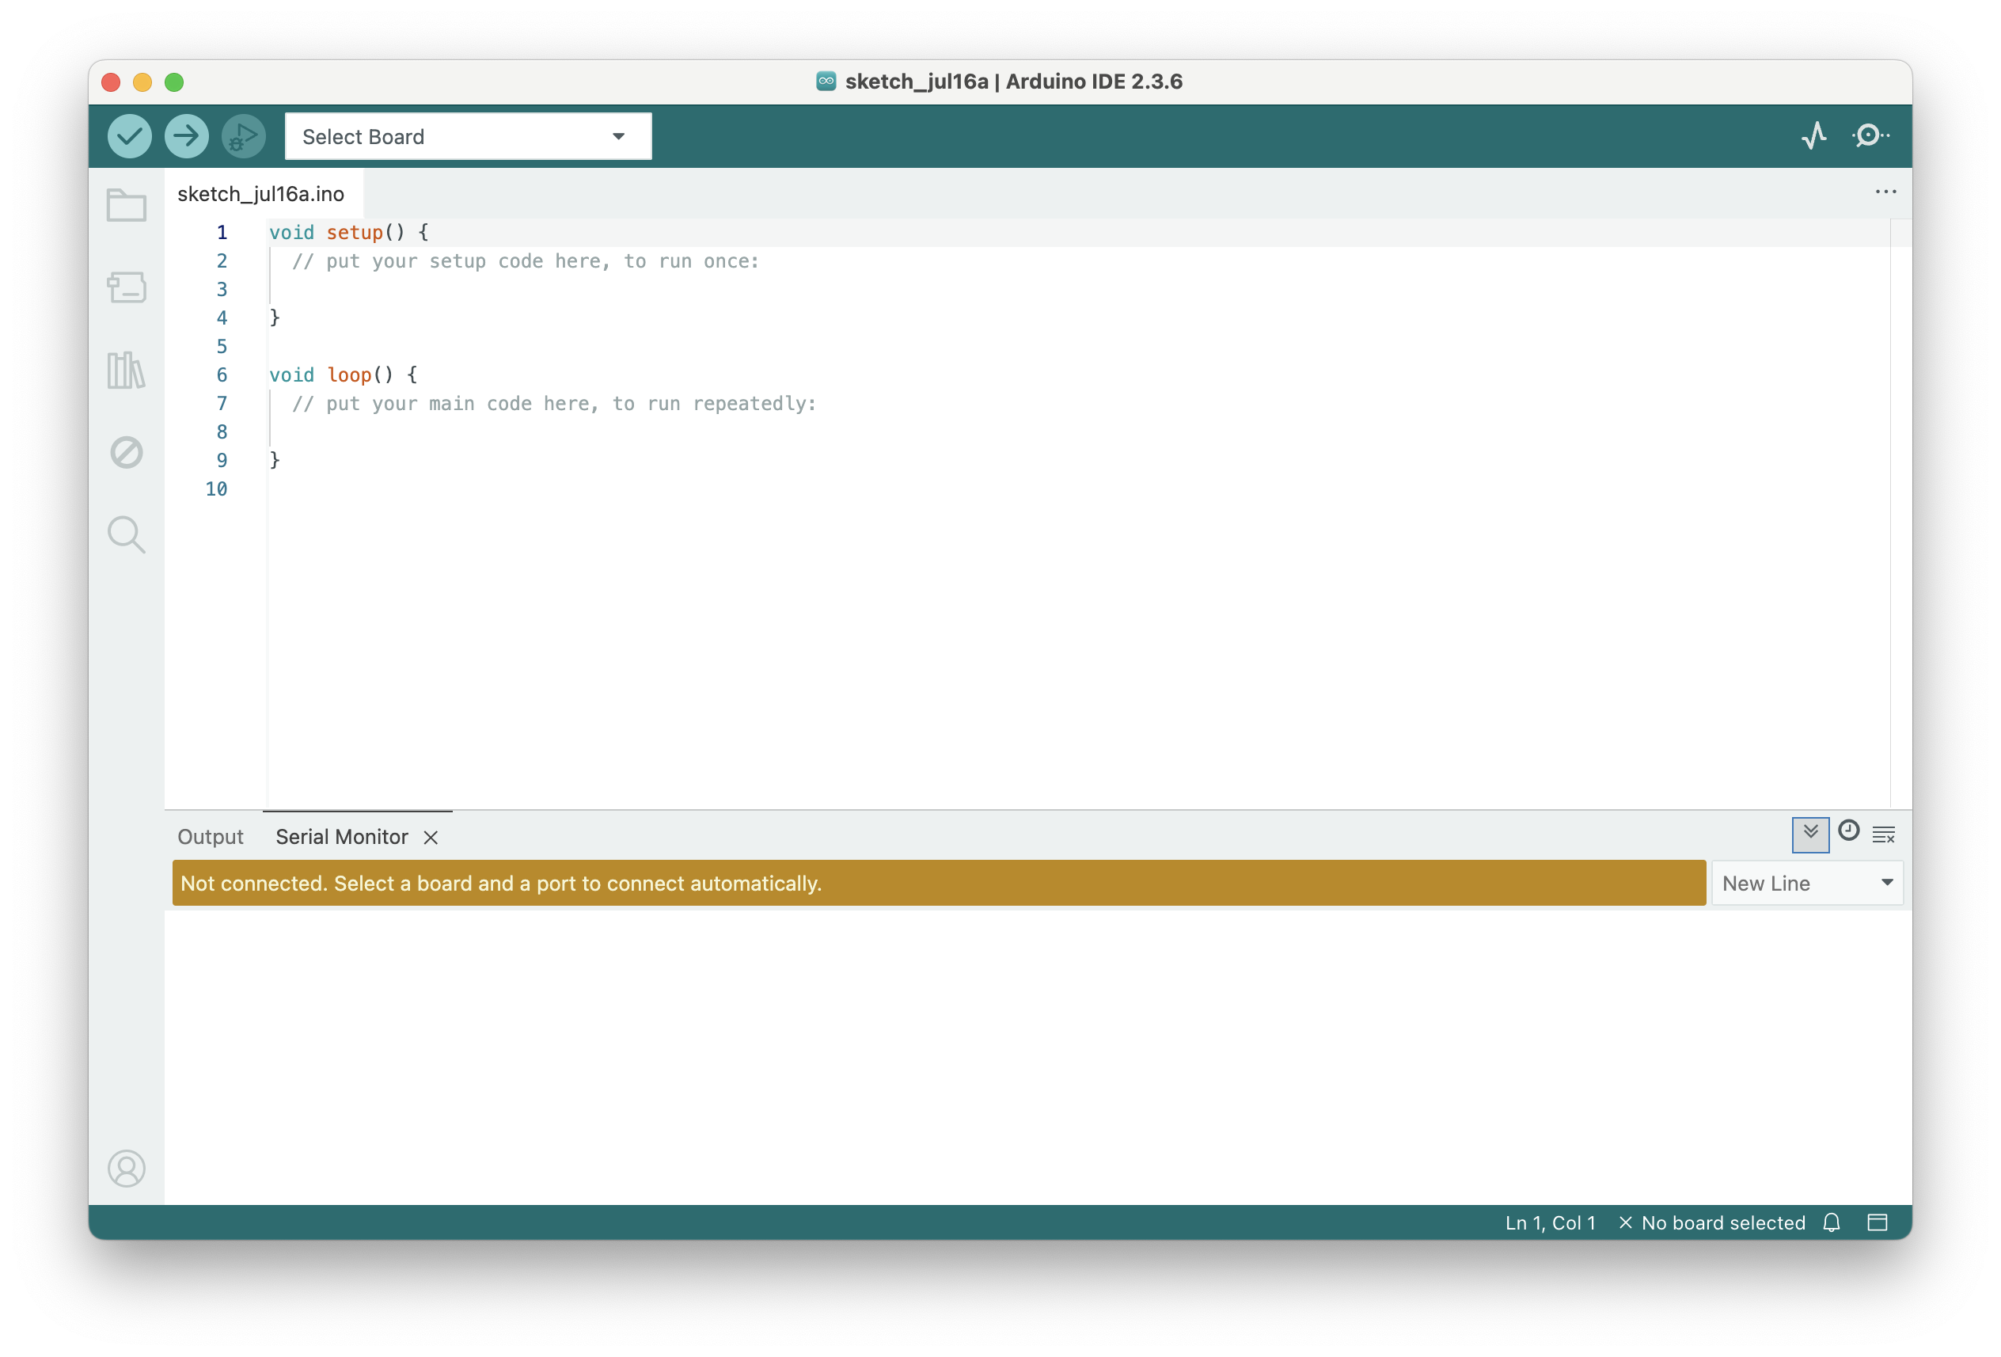The width and height of the screenshot is (2001, 1357).
Task: Open the Sketchbook folder panel
Action: tap(127, 206)
